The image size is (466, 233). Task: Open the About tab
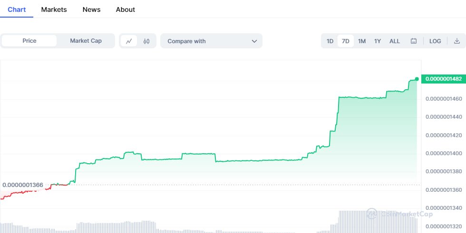pyautogui.click(x=126, y=9)
